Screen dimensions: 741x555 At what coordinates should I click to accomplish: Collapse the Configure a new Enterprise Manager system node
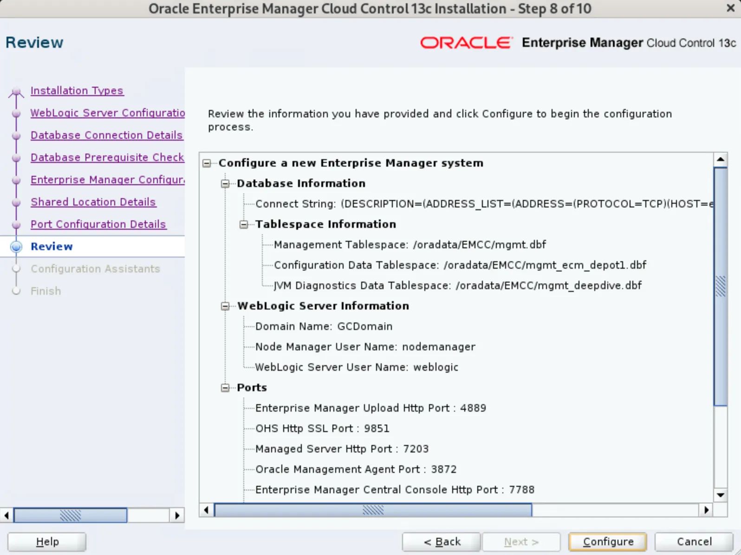(x=207, y=163)
